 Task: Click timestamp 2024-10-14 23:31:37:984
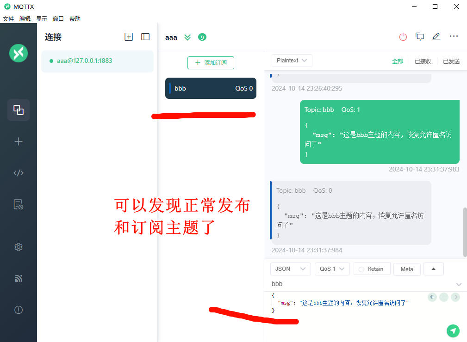pyautogui.click(x=307, y=250)
